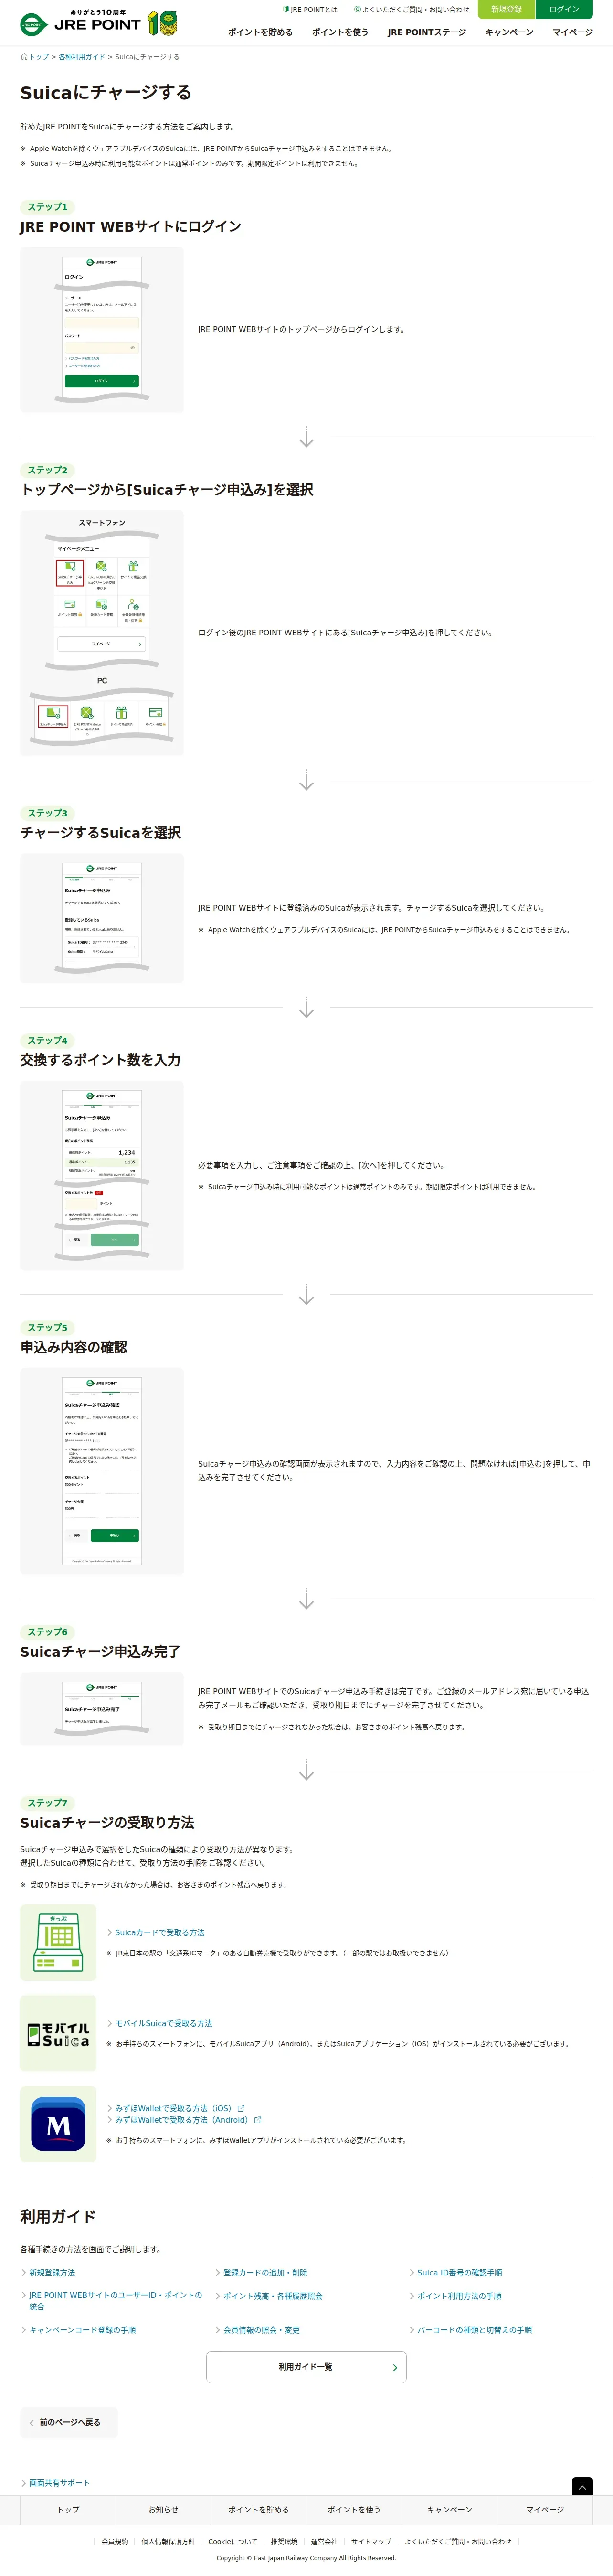The height and width of the screenshot is (2576, 613).
Task: Open the JRE POINTステージ menu
Action: point(427,32)
